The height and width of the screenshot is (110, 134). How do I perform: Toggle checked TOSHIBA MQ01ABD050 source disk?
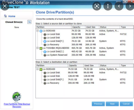click(41, 48)
